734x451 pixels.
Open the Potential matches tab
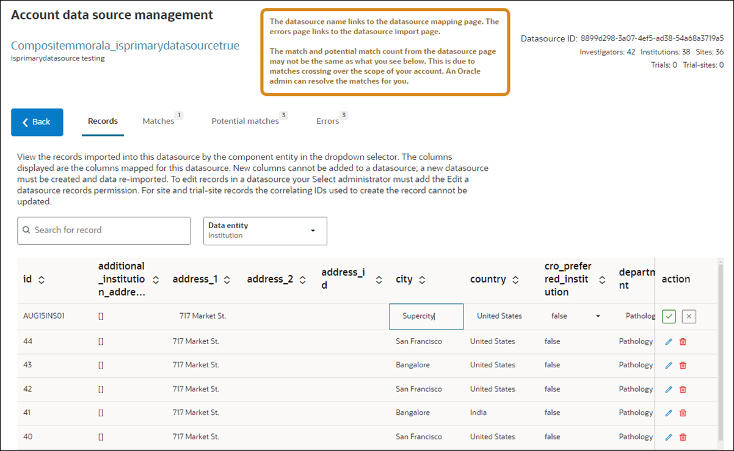tap(245, 121)
